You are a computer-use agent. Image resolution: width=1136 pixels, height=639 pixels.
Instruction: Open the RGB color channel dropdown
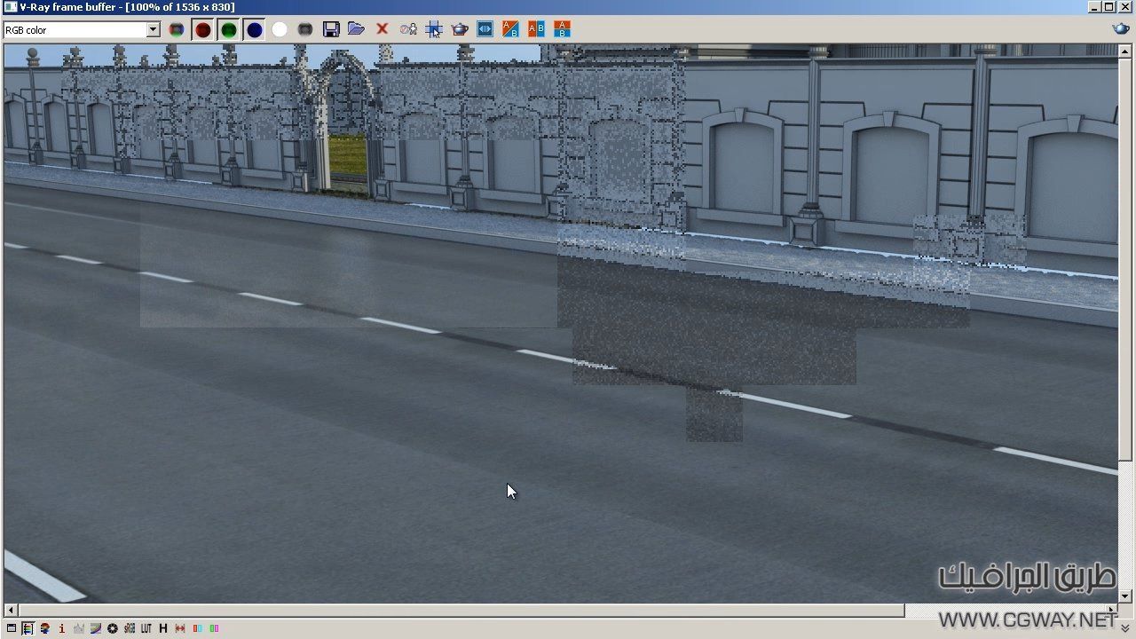tap(153, 30)
